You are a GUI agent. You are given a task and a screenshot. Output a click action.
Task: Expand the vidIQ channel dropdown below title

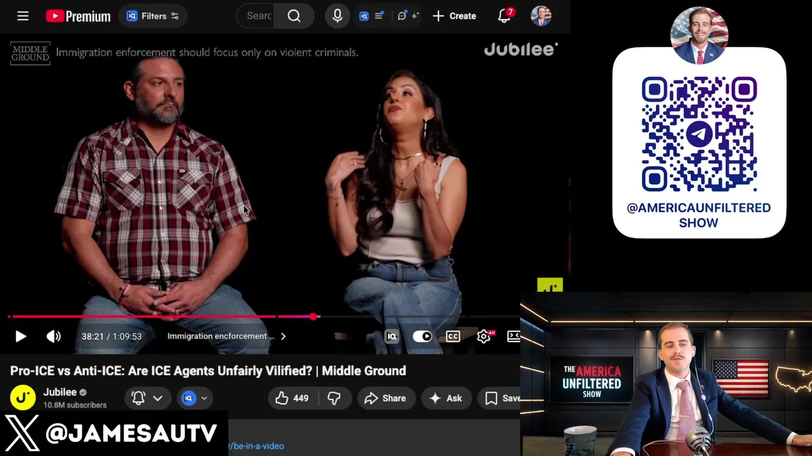pyautogui.click(x=193, y=398)
